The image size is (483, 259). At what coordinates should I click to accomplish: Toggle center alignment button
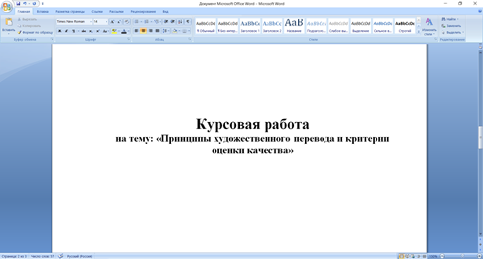click(x=143, y=31)
